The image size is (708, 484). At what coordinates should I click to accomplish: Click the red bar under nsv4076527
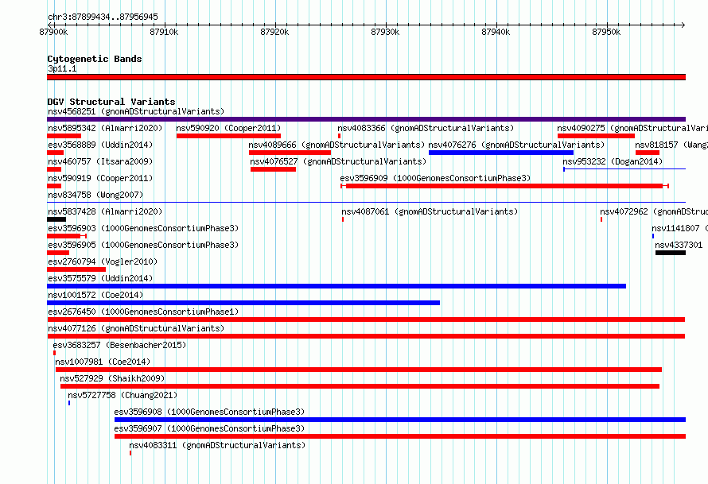[x=273, y=169]
